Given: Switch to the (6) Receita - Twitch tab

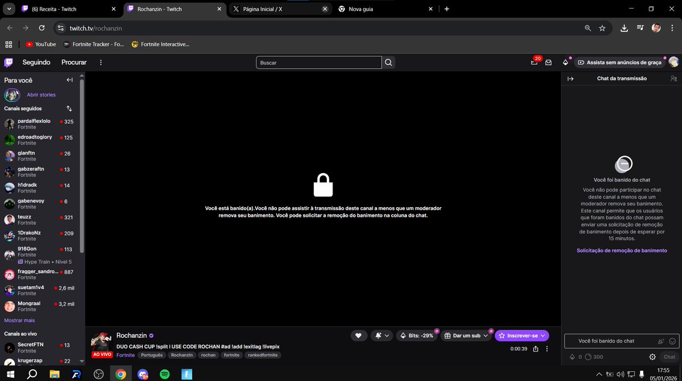Looking at the screenshot, I should [69, 9].
